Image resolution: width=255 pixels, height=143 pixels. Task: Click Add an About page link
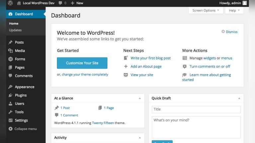[146, 67]
